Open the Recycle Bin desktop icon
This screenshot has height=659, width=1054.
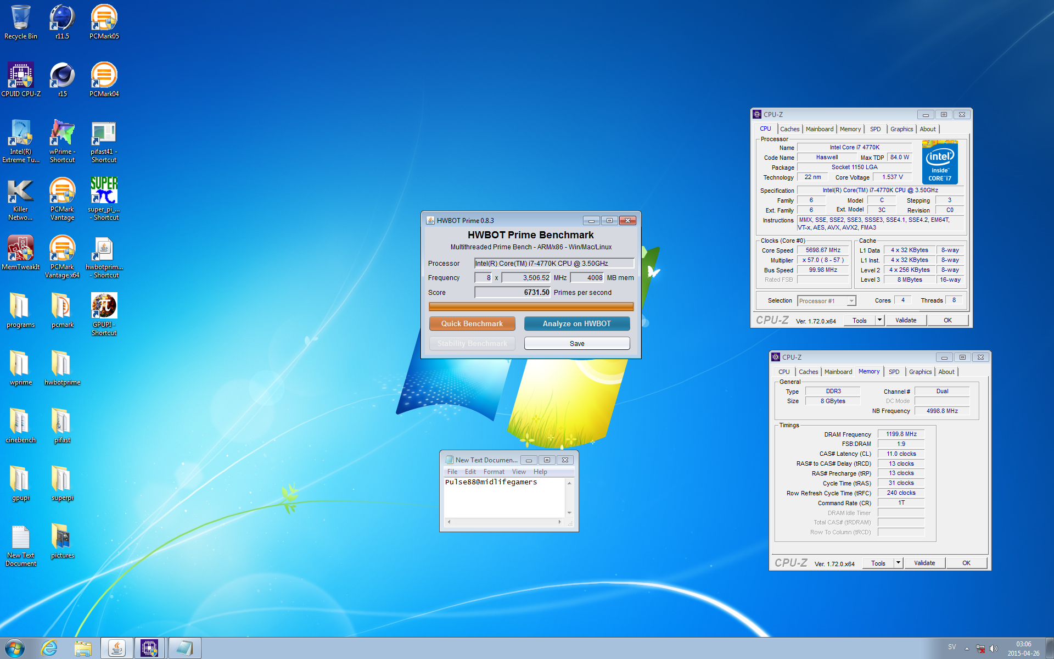[21, 22]
